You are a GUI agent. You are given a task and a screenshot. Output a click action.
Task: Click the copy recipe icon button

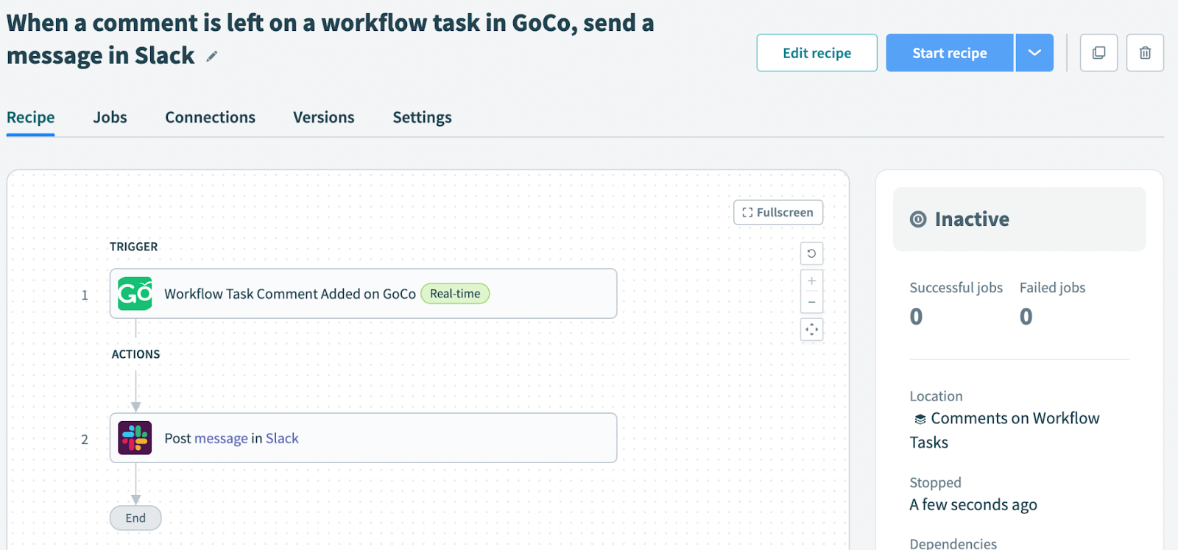[x=1098, y=53]
